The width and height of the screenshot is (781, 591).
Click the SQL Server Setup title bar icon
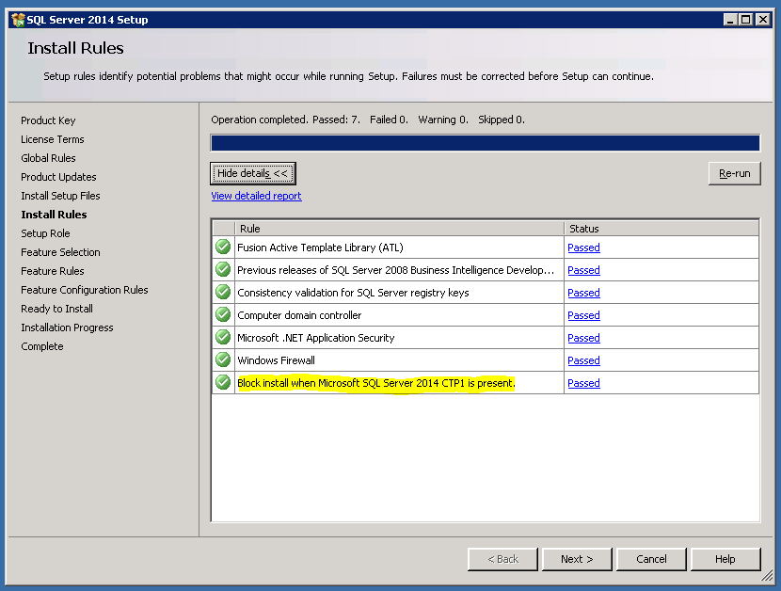click(18, 20)
